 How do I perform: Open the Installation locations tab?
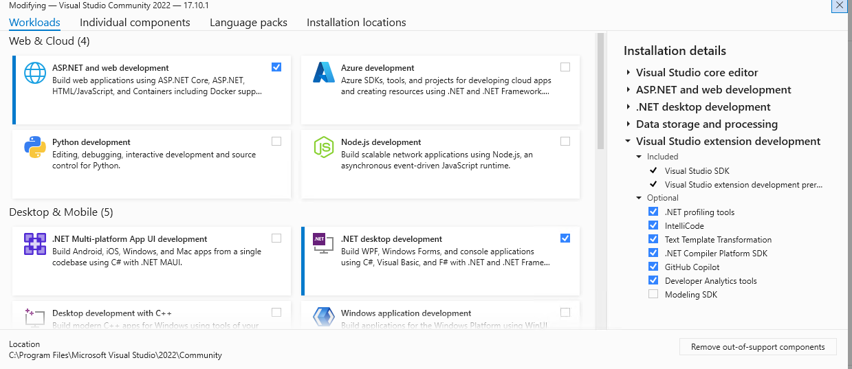pos(356,23)
